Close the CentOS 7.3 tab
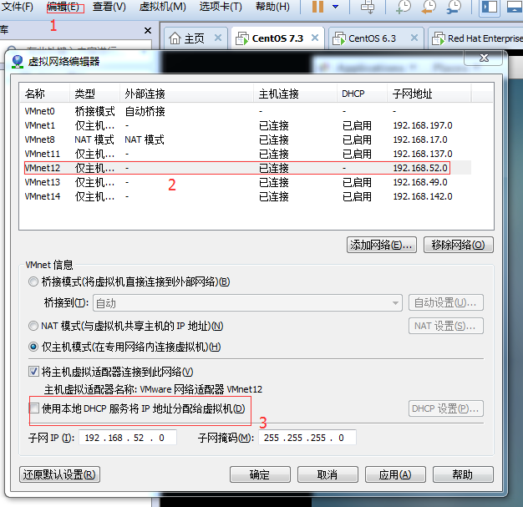 point(314,38)
